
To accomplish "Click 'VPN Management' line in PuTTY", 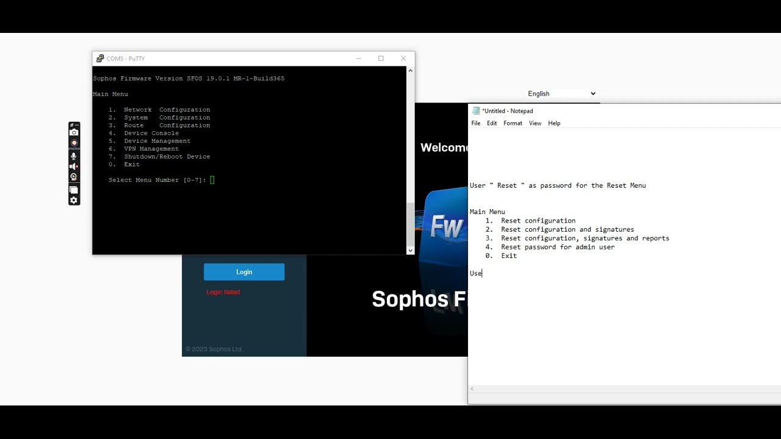I will pos(143,149).
